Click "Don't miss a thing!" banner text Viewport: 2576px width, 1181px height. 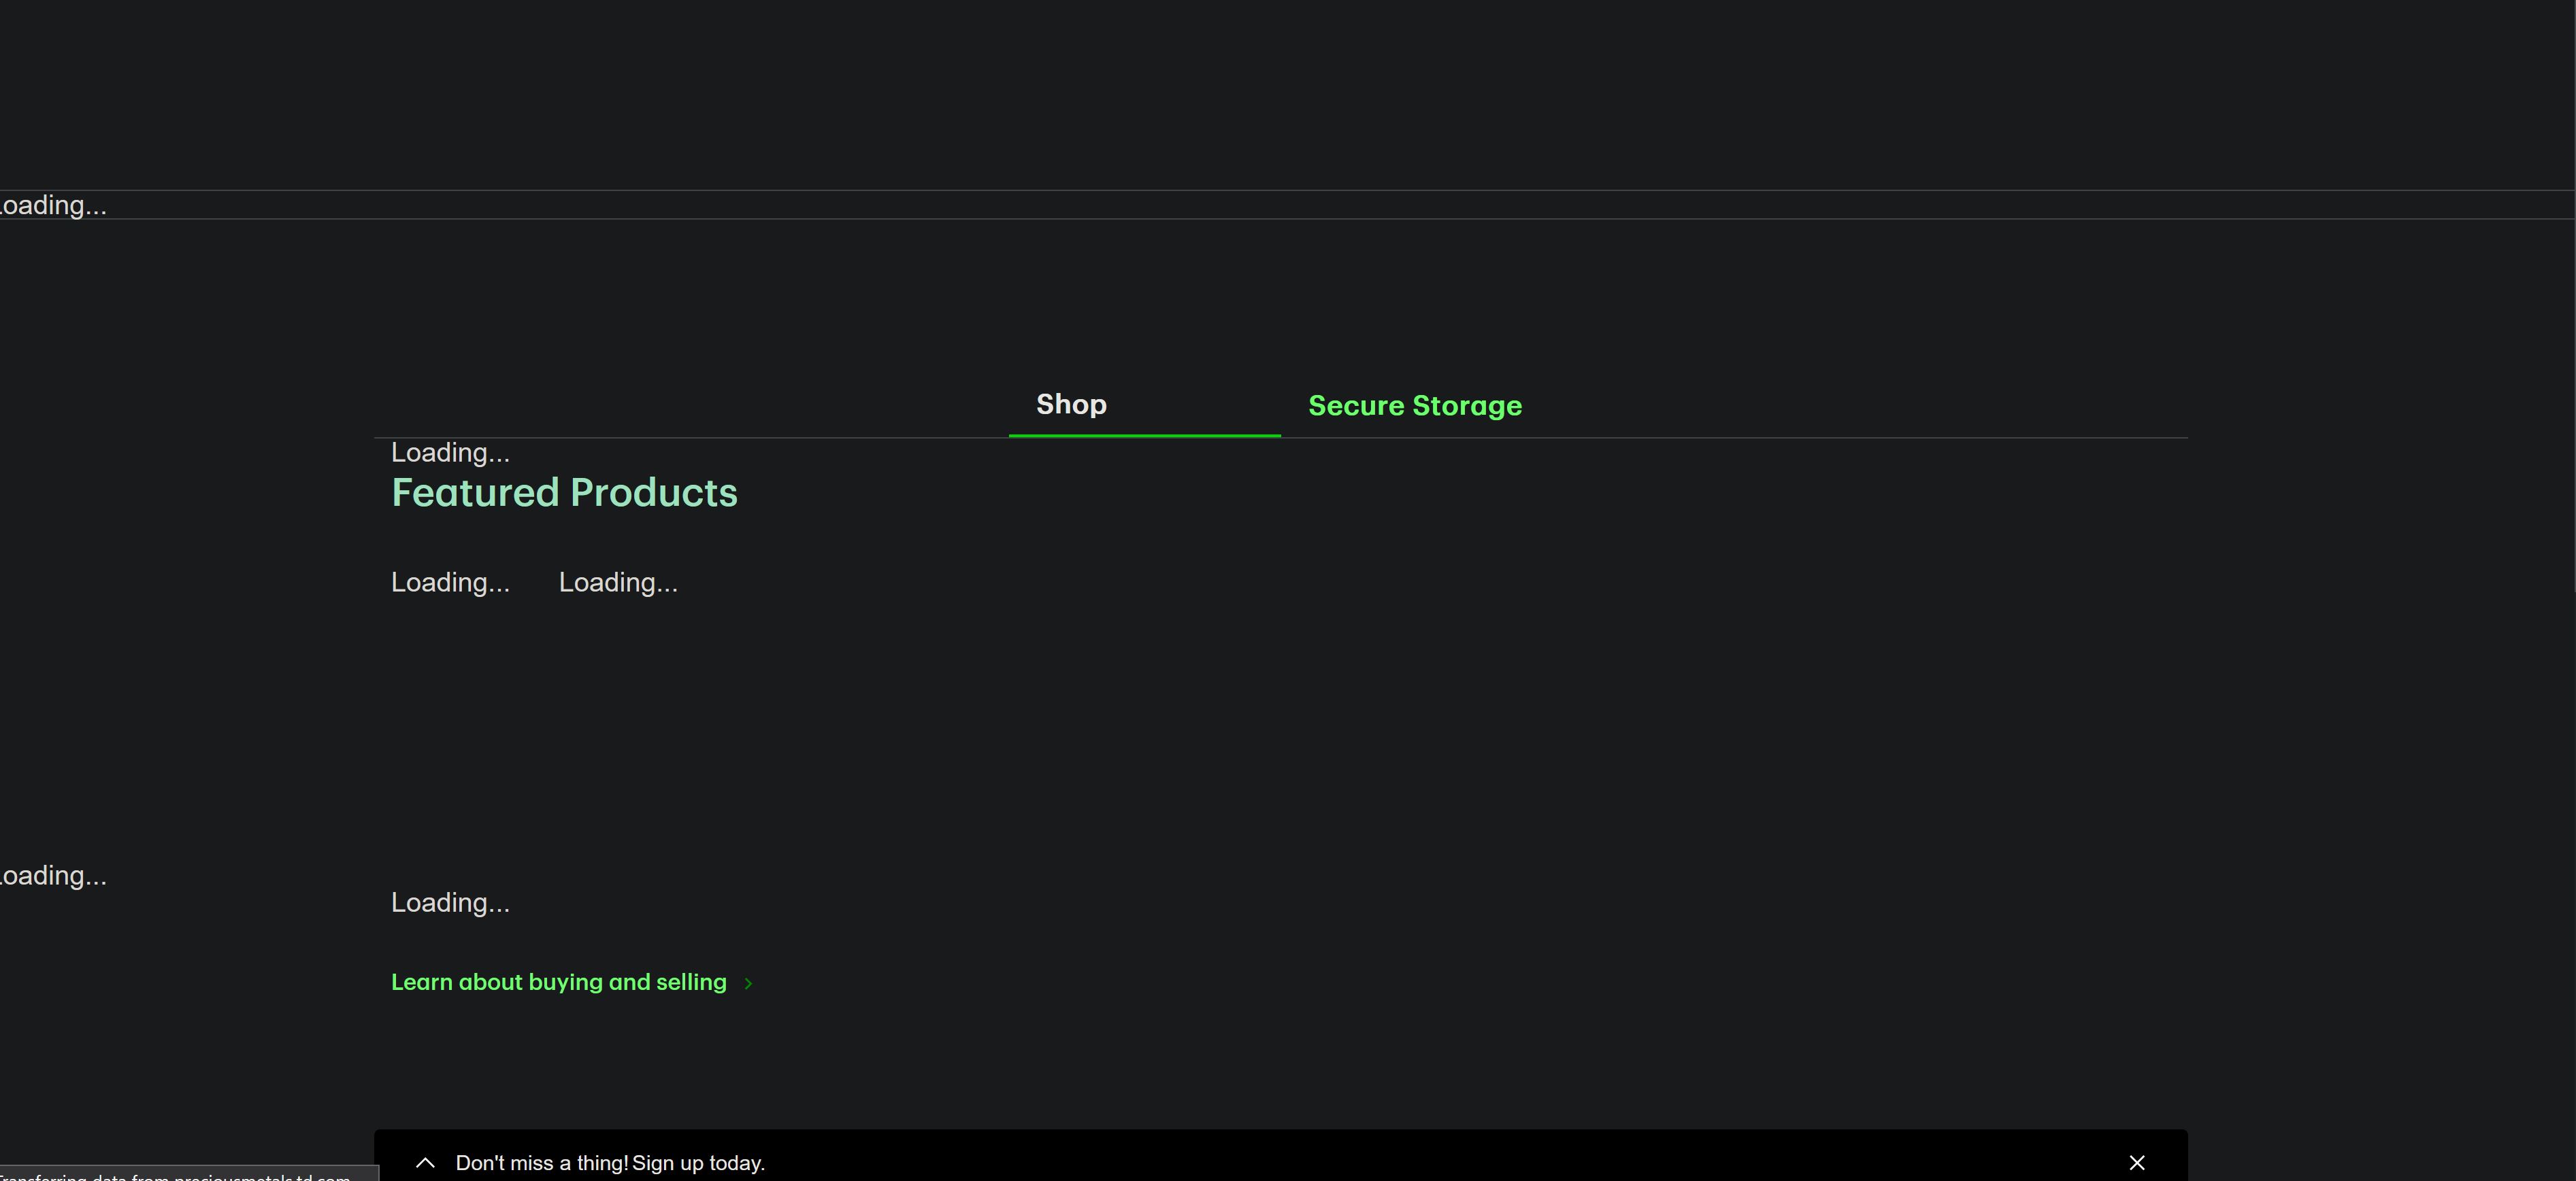(541, 1163)
